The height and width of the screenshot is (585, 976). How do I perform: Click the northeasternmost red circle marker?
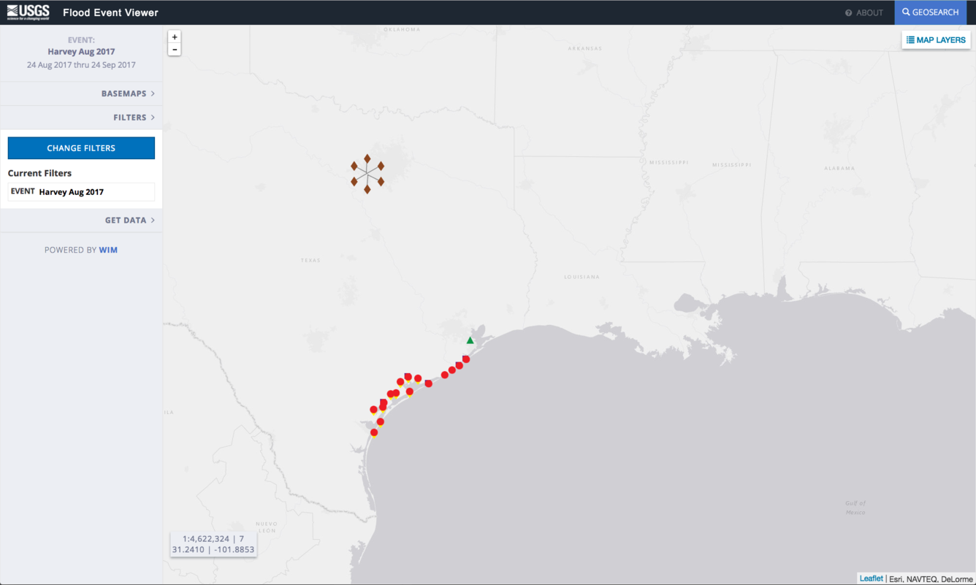466,359
